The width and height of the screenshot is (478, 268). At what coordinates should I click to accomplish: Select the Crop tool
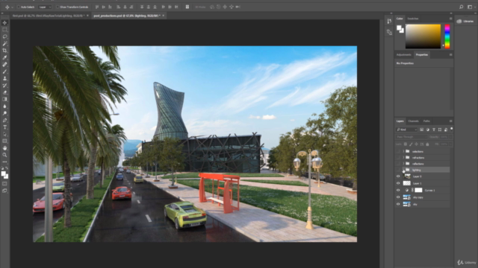click(4, 51)
